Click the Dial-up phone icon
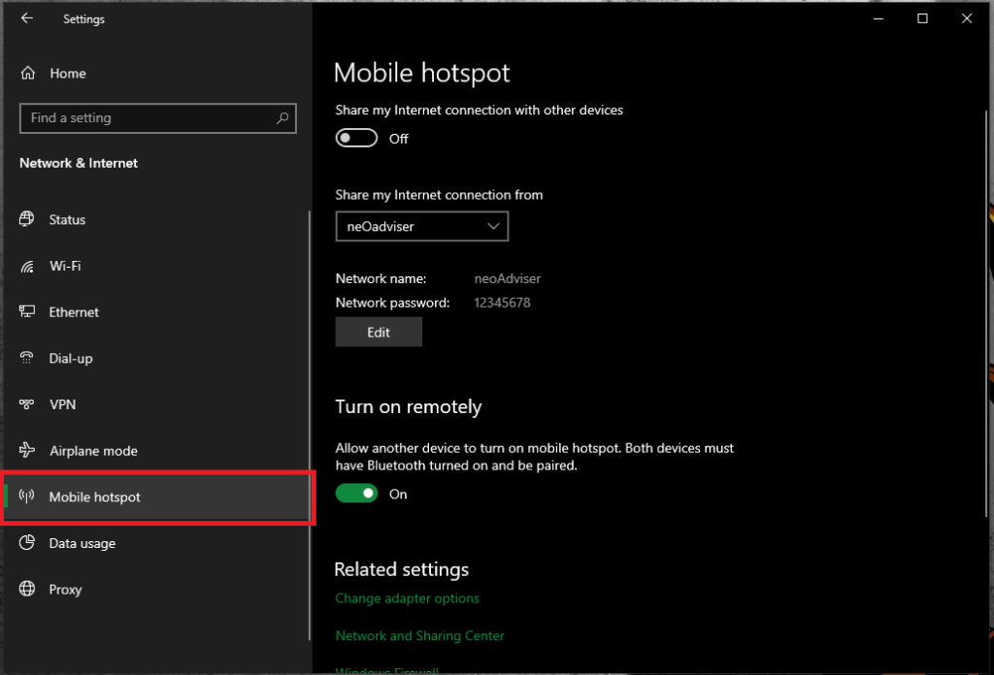The image size is (994, 675). (26, 358)
